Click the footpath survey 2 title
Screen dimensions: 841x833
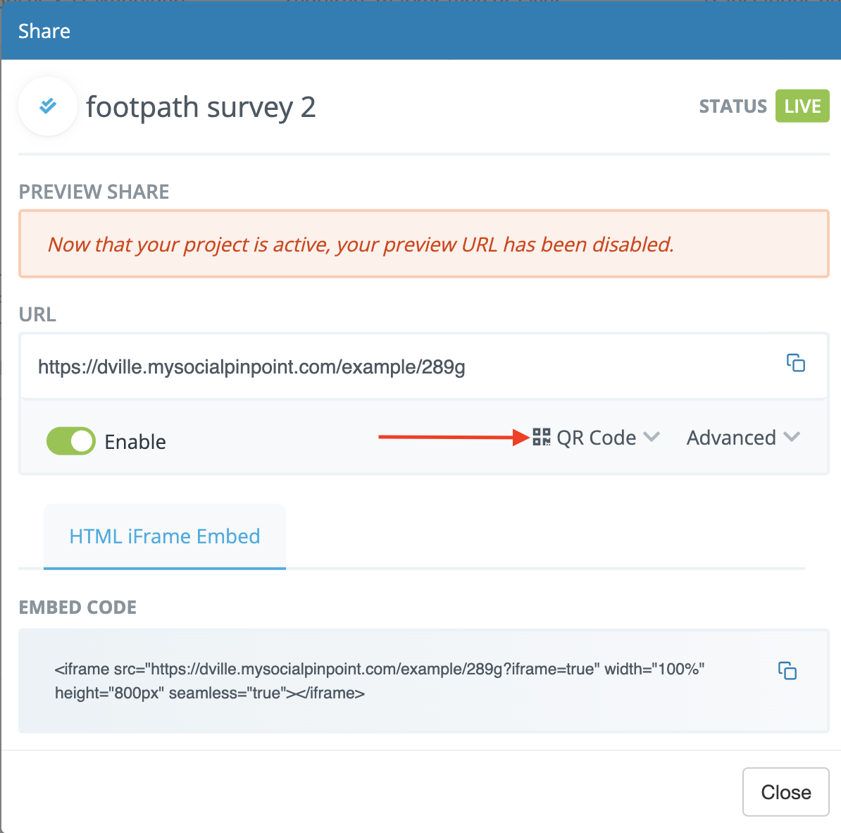pyautogui.click(x=201, y=107)
